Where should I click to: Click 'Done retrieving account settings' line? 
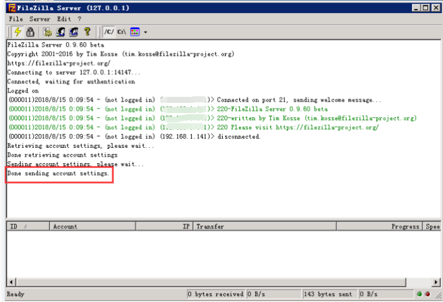click(63, 155)
